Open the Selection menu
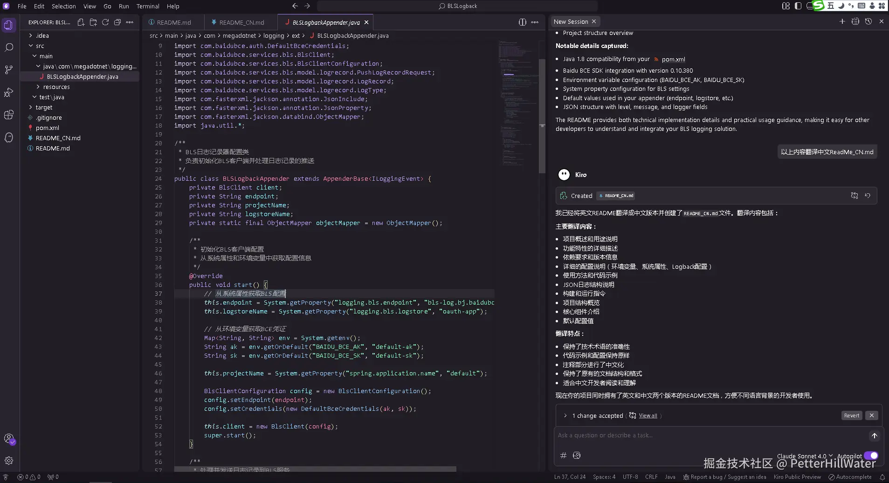 64,6
